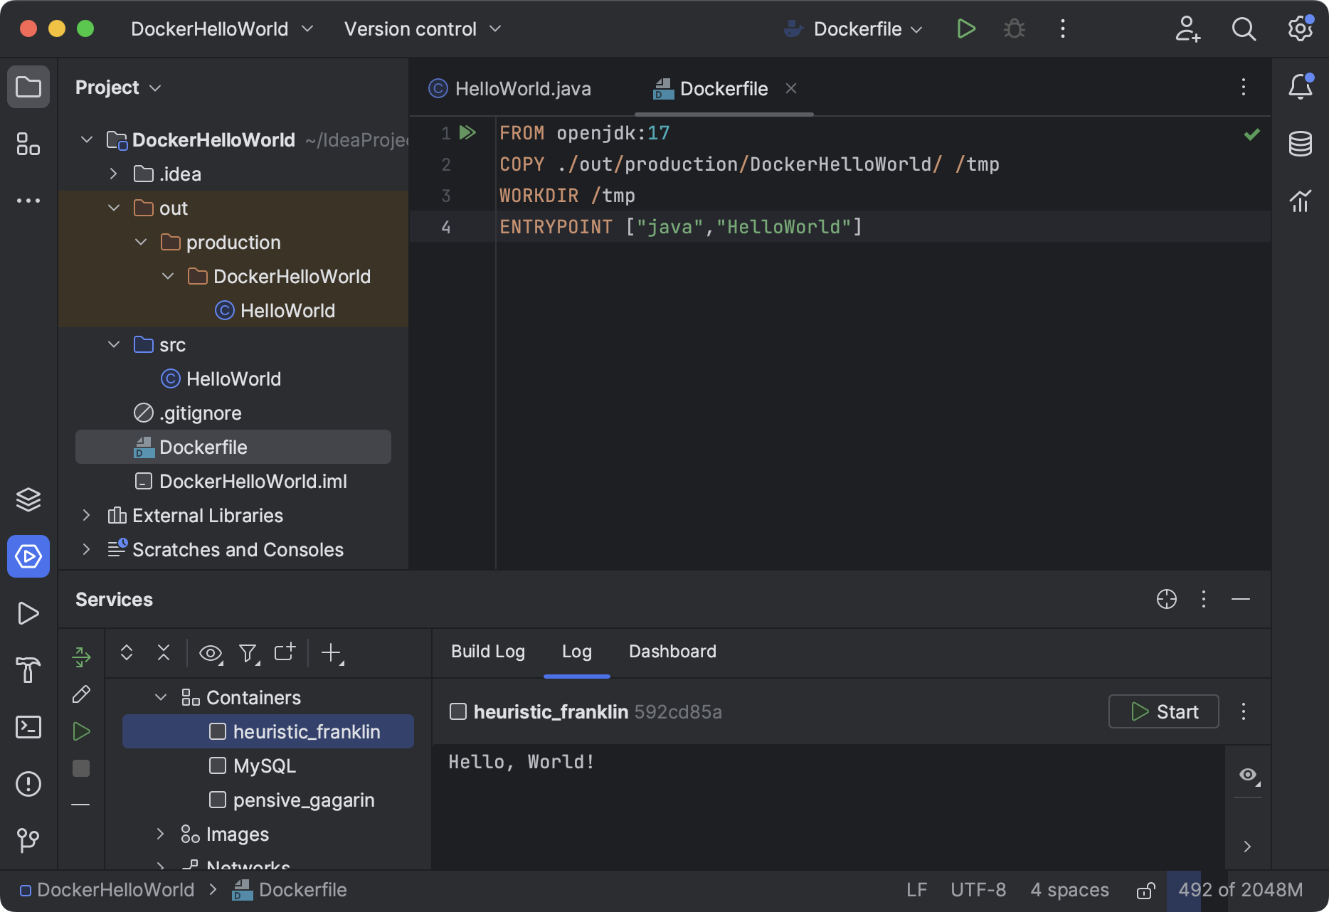Image resolution: width=1329 pixels, height=912 pixels.
Task: Open notifications via the bell icon
Action: pyautogui.click(x=1301, y=87)
